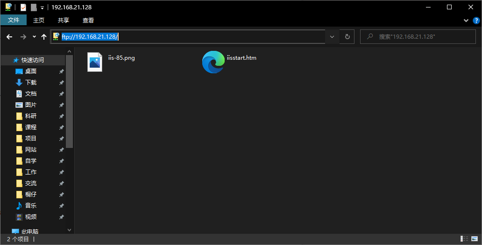
Task: Select the iis-85.png image file
Action: click(95, 62)
